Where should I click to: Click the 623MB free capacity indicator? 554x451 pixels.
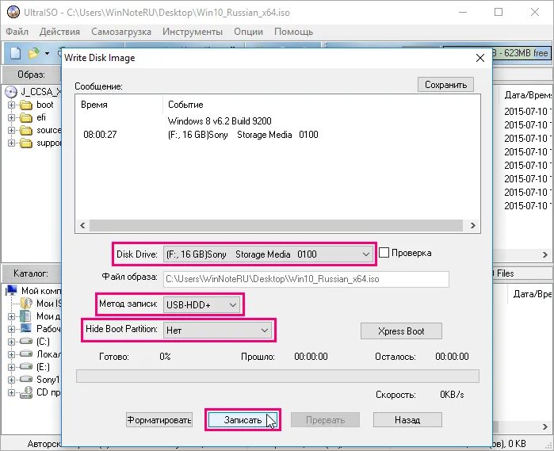[x=522, y=53]
